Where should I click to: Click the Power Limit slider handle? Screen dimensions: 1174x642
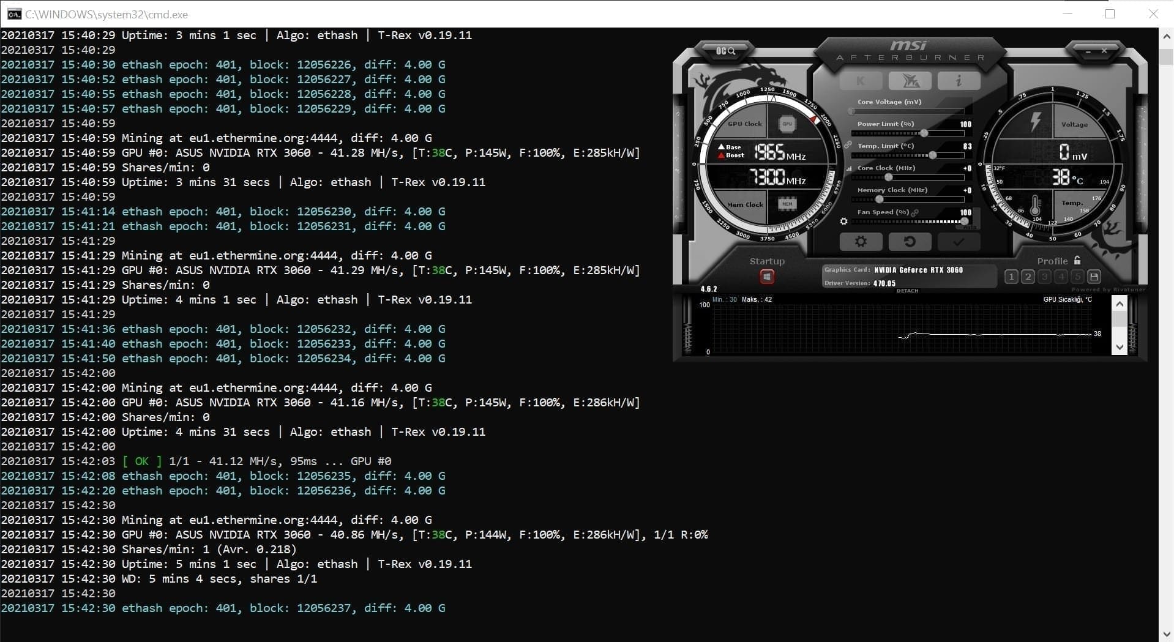pos(924,133)
